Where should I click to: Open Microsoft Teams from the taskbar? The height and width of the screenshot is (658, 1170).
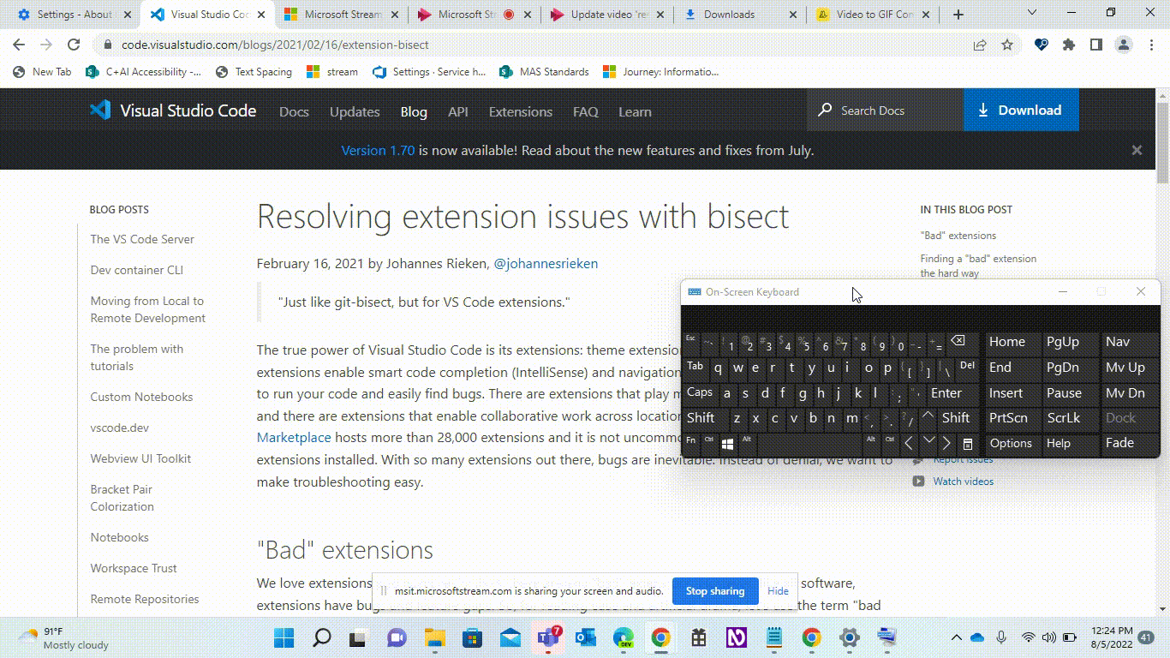pos(546,638)
